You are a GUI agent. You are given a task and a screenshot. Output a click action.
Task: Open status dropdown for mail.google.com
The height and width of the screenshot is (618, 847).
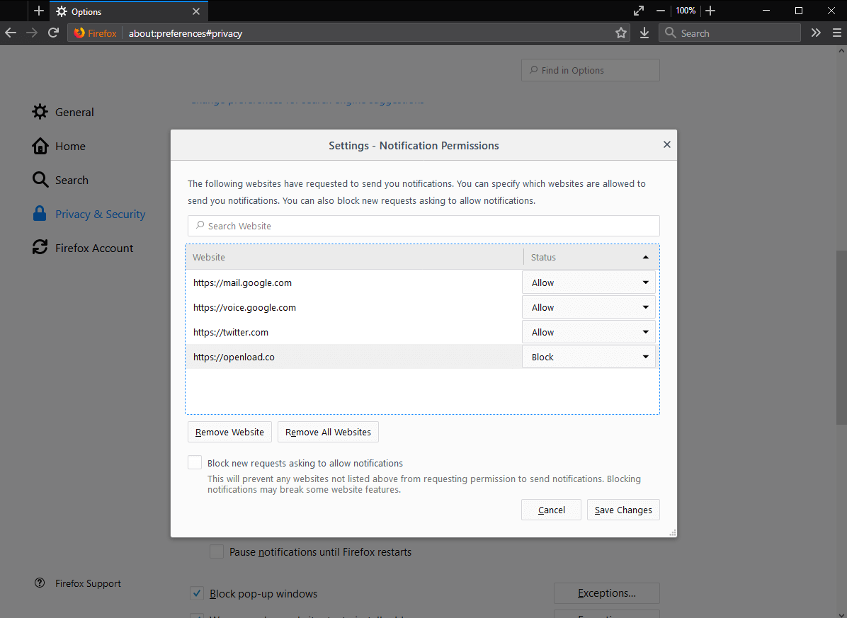click(589, 282)
